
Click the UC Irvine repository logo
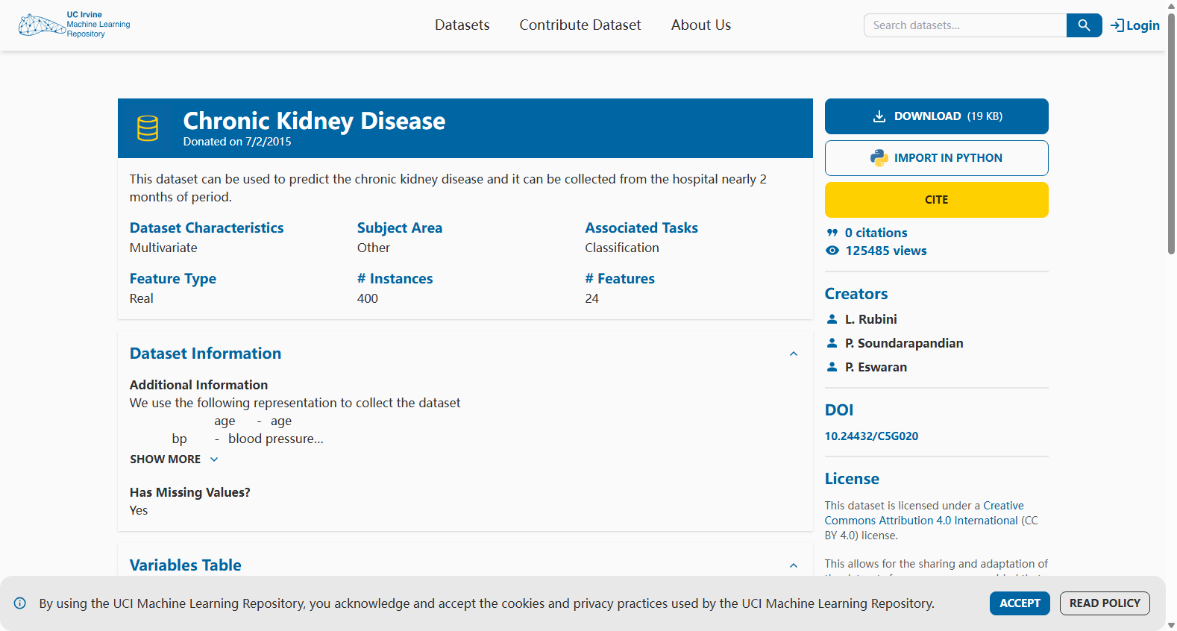tap(74, 25)
